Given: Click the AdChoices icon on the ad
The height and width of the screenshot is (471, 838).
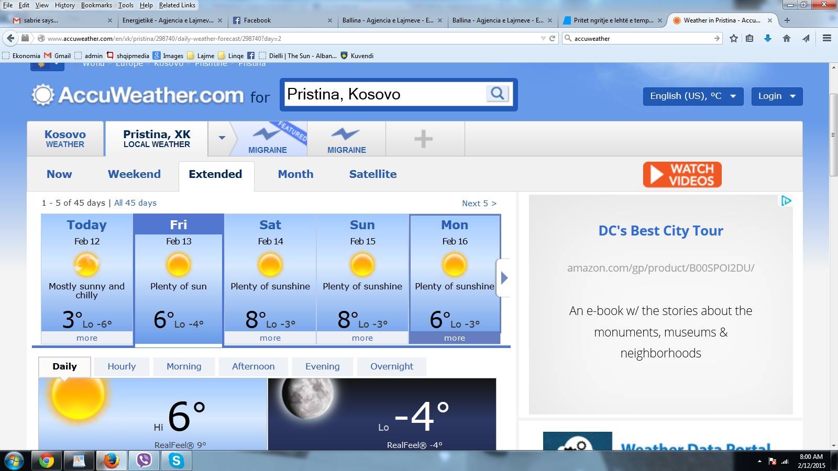Looking at the screenshot, I should pyautogui.click(x=786, y=201).
